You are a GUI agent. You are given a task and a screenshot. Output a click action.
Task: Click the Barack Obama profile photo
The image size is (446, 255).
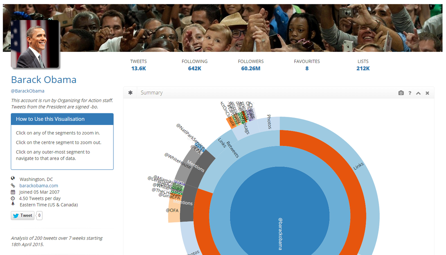pos(35,44)
